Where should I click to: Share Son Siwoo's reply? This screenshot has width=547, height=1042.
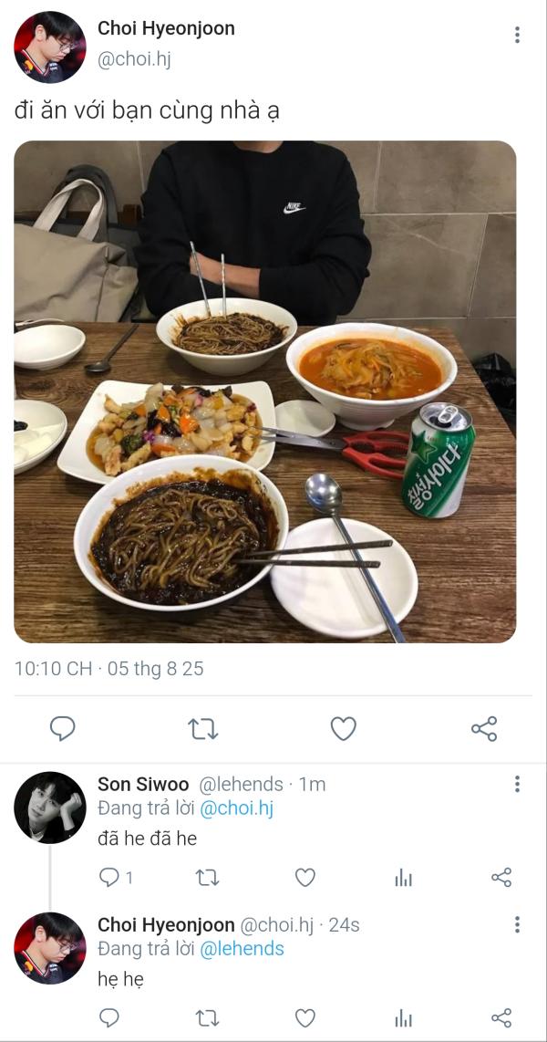click(x=501, y=878)
